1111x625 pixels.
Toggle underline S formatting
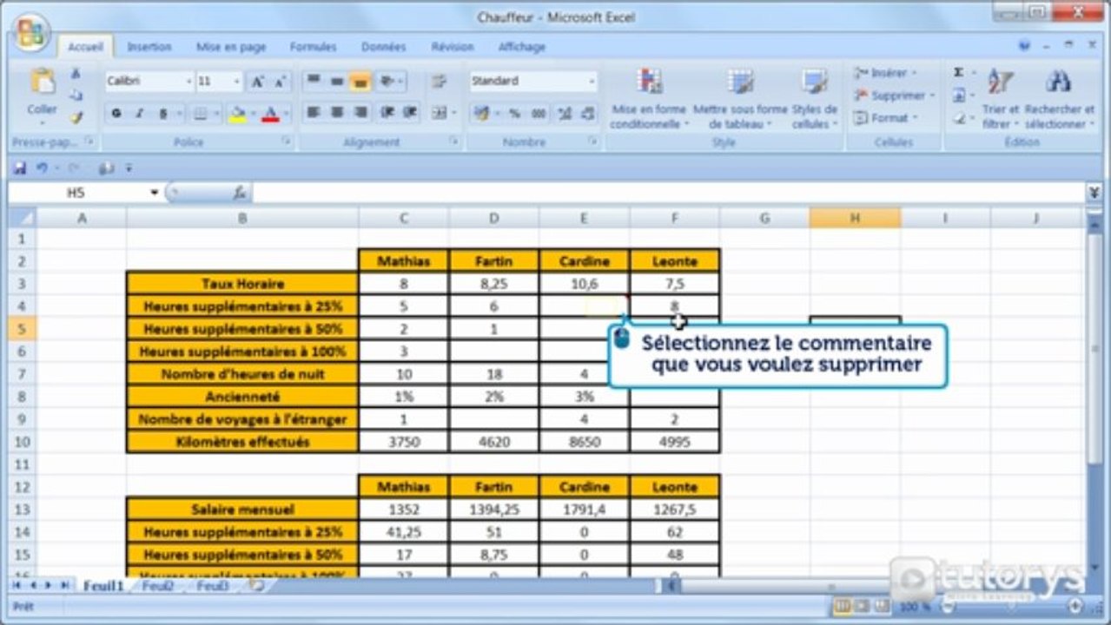(162, 113)
